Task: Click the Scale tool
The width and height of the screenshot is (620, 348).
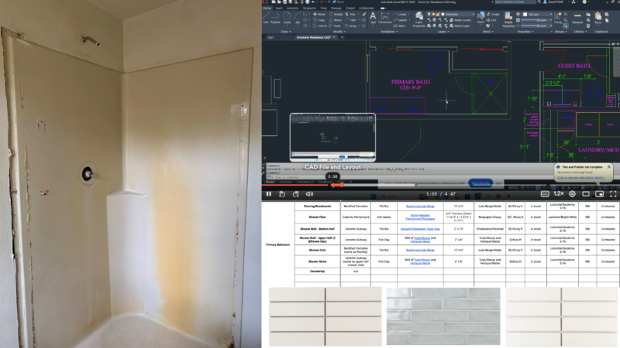Action: tap(335, 26)
